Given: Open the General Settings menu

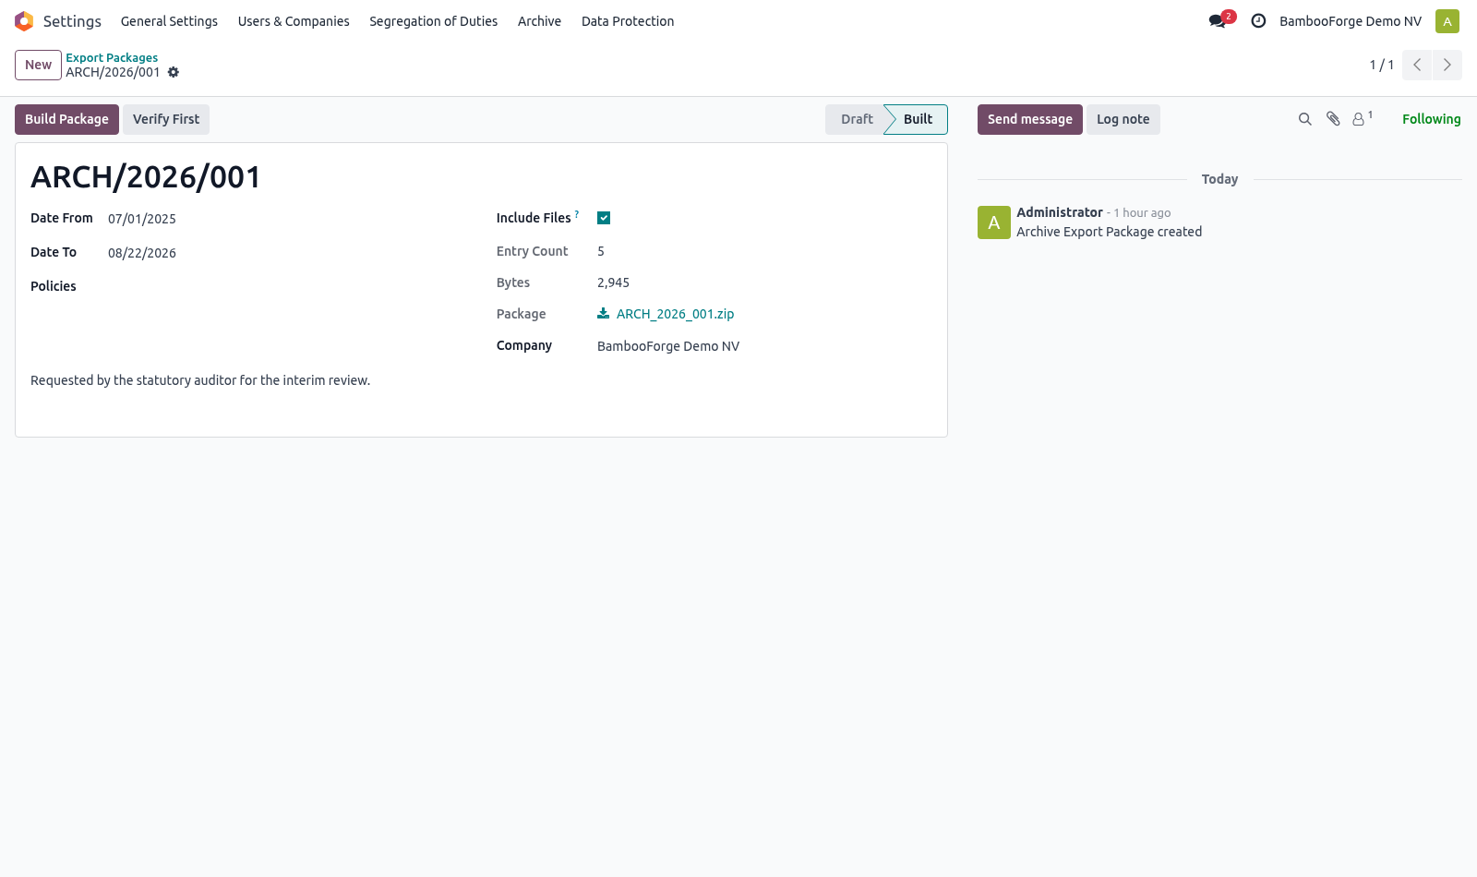Looking at the screenshot, I should (x=169, y=21).
